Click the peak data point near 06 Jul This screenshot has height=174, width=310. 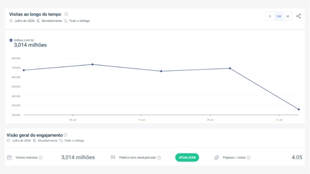coord(92,64)
